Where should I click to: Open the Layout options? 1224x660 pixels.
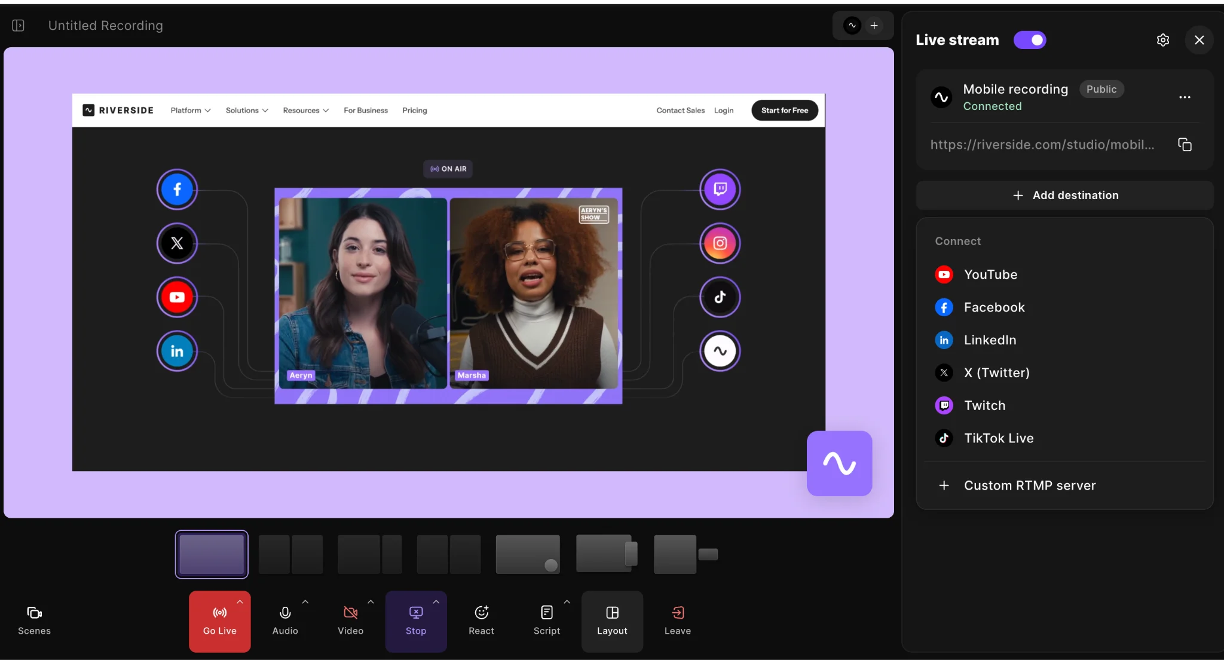(x=612, y=621)
